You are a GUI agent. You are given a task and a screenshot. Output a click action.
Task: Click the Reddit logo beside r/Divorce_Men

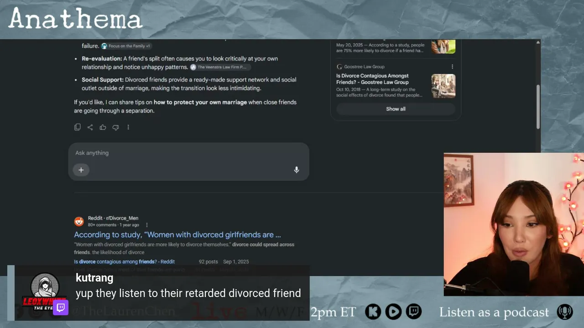tap(79, 221)
